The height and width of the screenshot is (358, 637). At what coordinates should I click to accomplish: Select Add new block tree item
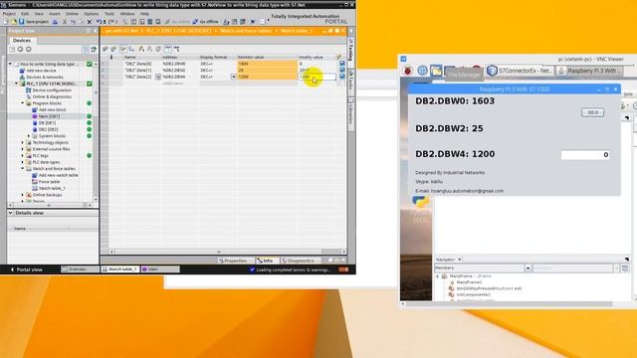click(52, 109)
